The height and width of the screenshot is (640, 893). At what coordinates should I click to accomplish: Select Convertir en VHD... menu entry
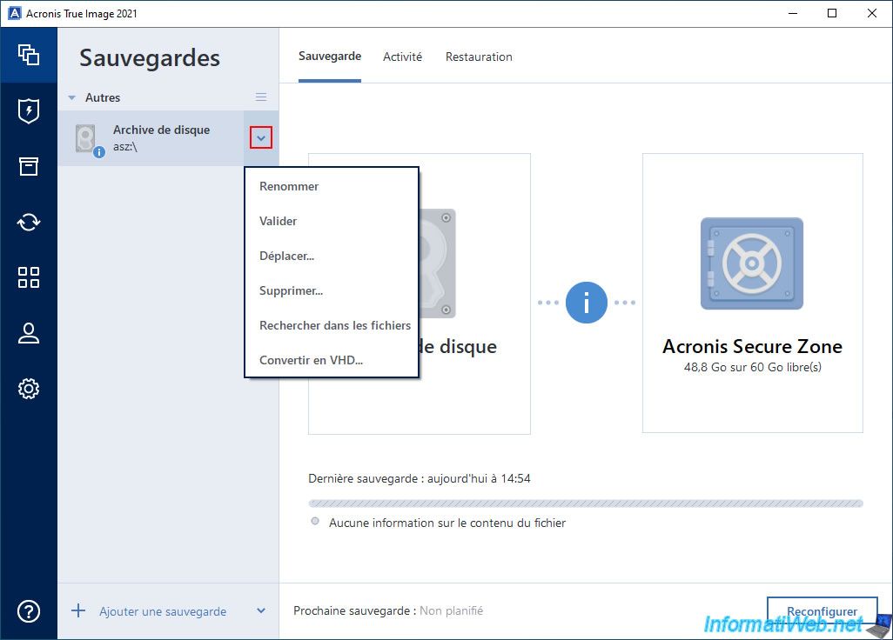pyautogui.click(x=311, y=360)
